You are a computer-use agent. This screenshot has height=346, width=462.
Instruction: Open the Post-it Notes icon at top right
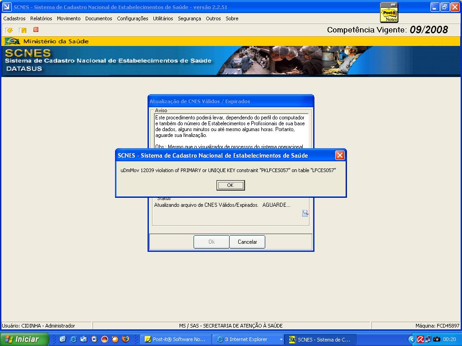pyautogui.click(x=389, y=12)
